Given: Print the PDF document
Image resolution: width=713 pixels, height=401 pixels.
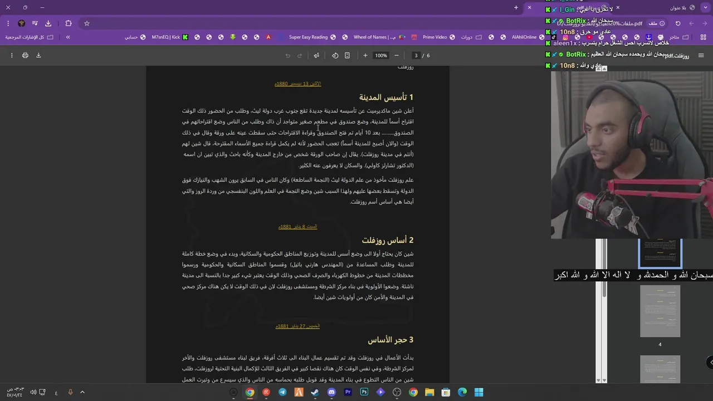Looking at the screenshot, I should 25,55.
